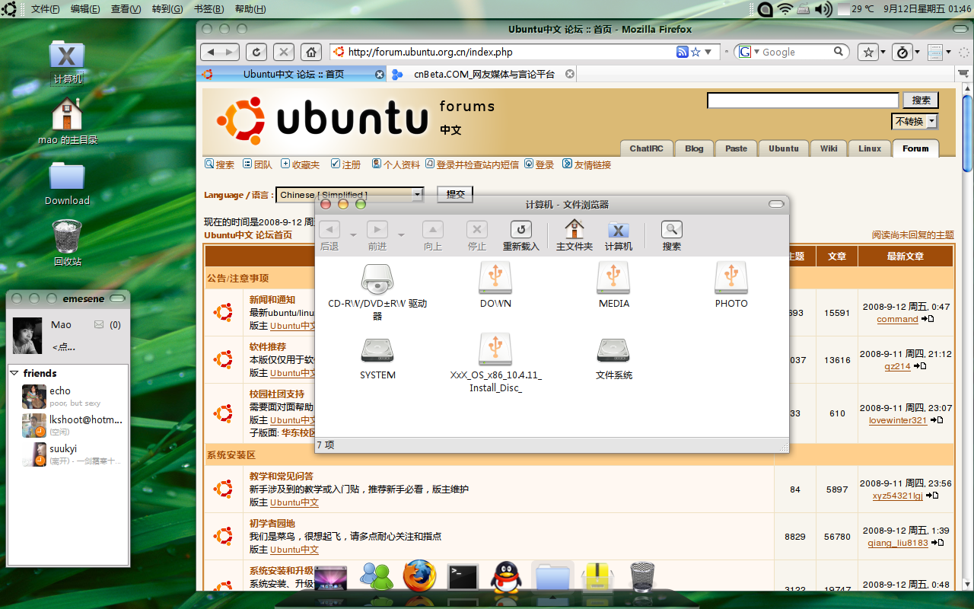Switch to the cnBeta.COM tab
This screenshot has height=609, width=974.
pyautogui.click(x=482, y=74)
